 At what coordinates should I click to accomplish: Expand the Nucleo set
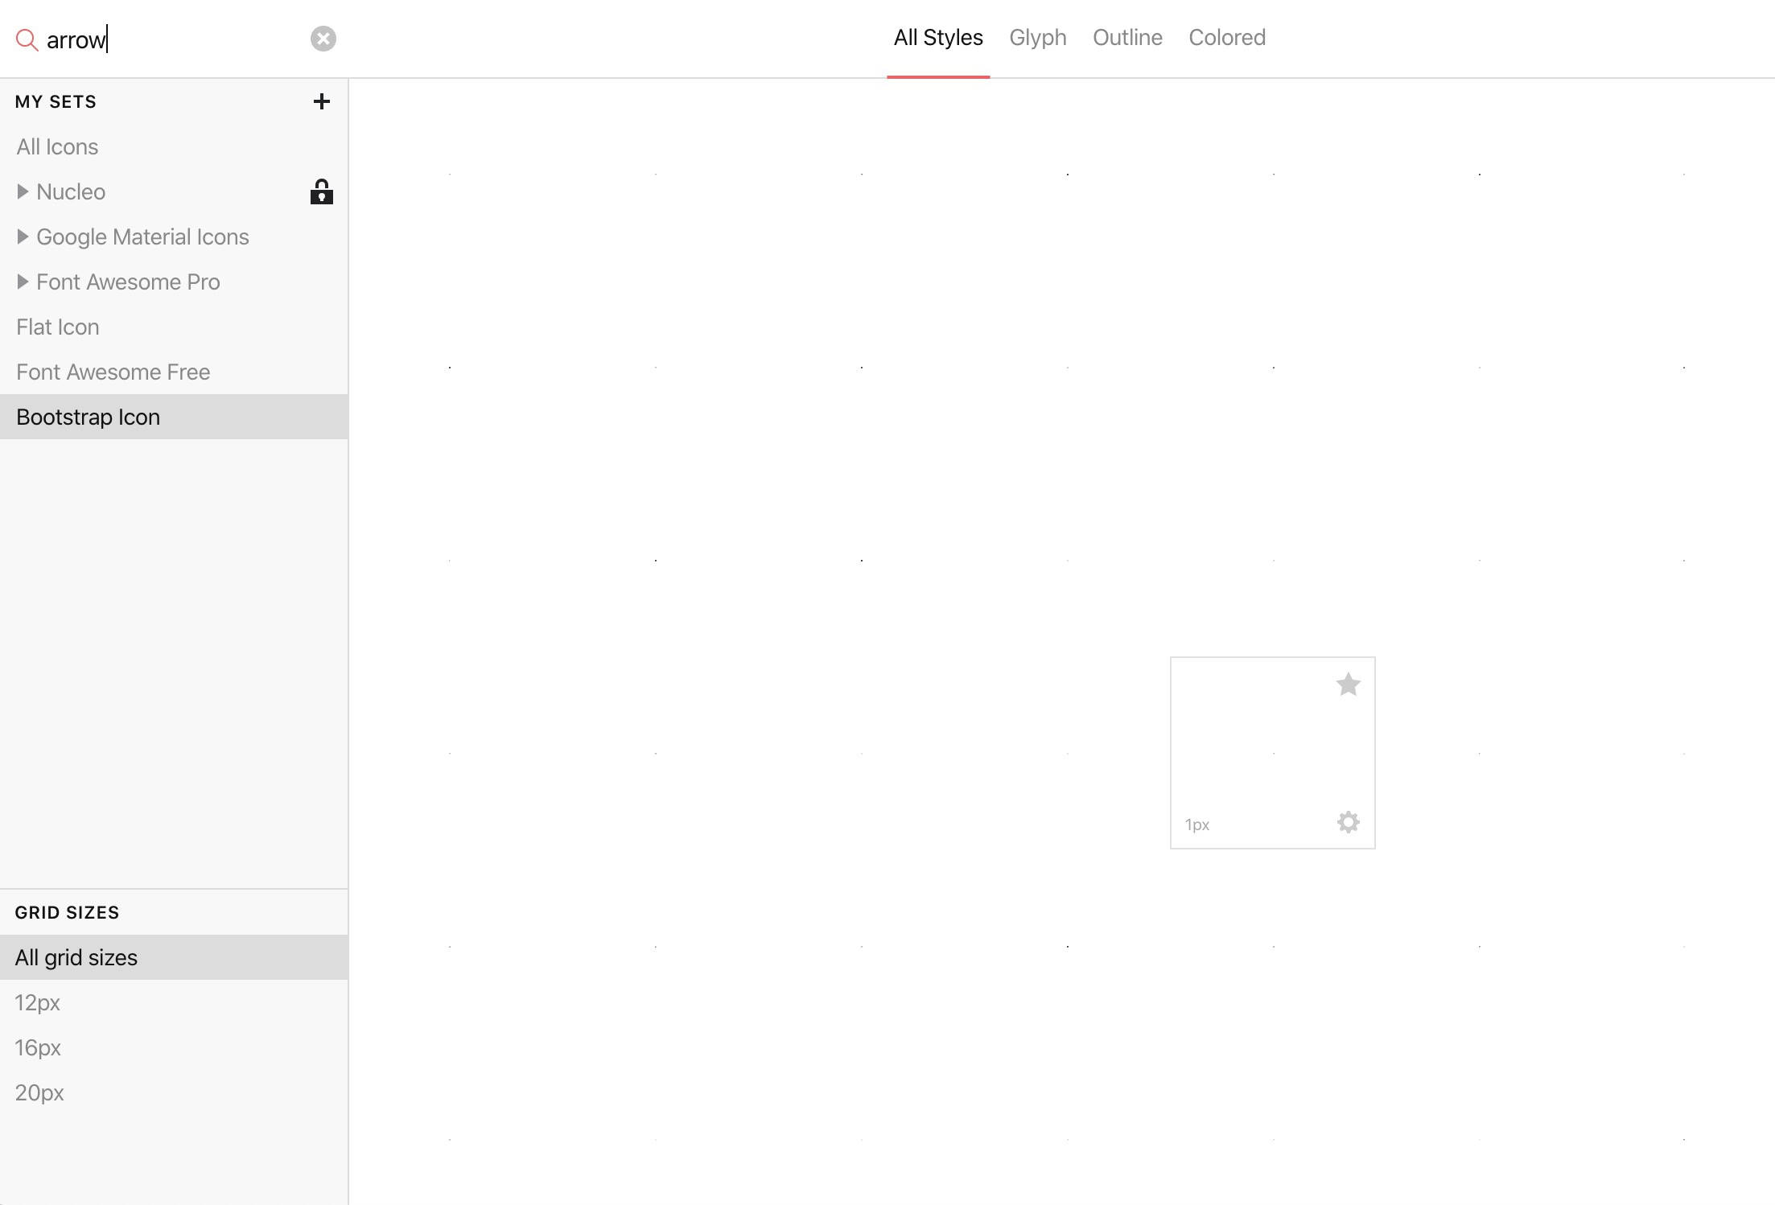(x=23, y=191)
